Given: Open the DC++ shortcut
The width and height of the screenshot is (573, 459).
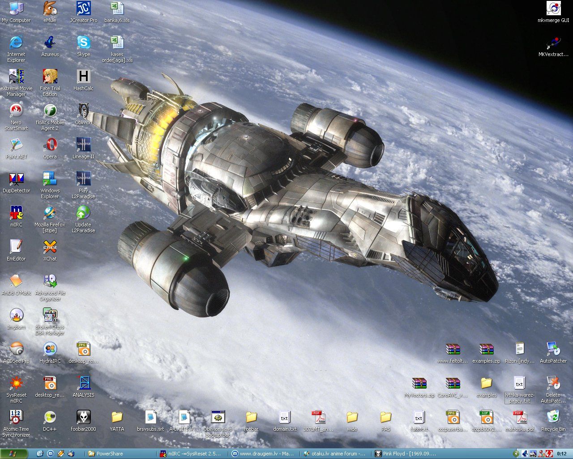Looking at the screenshot, I should [50, 421].
